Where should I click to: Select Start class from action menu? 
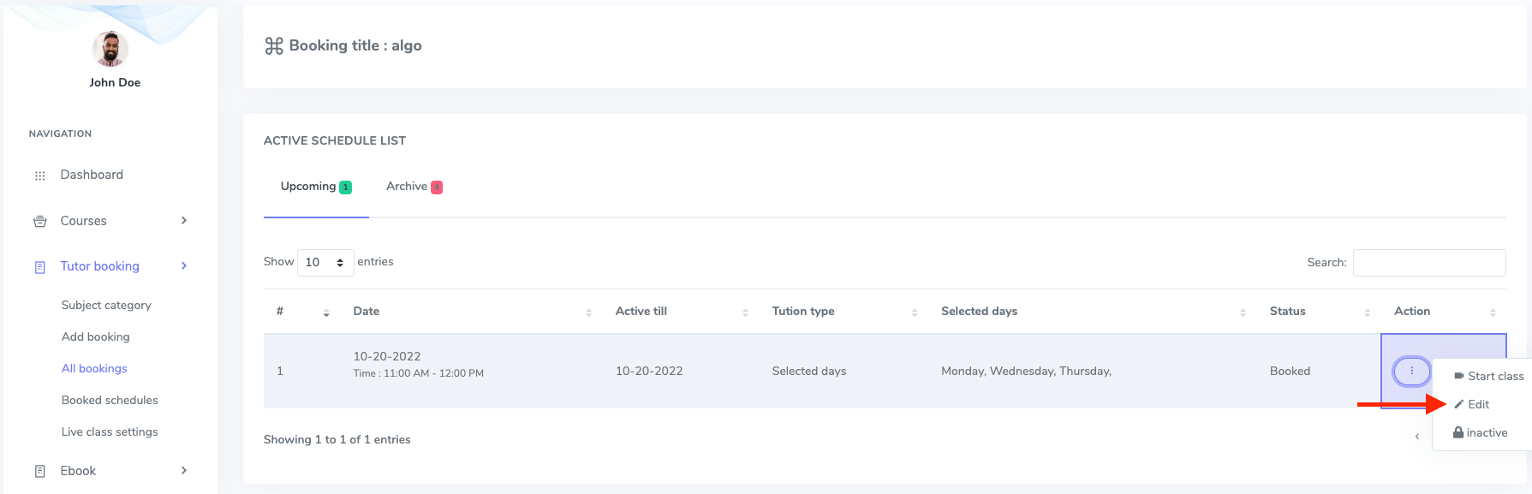point(1488,376)
